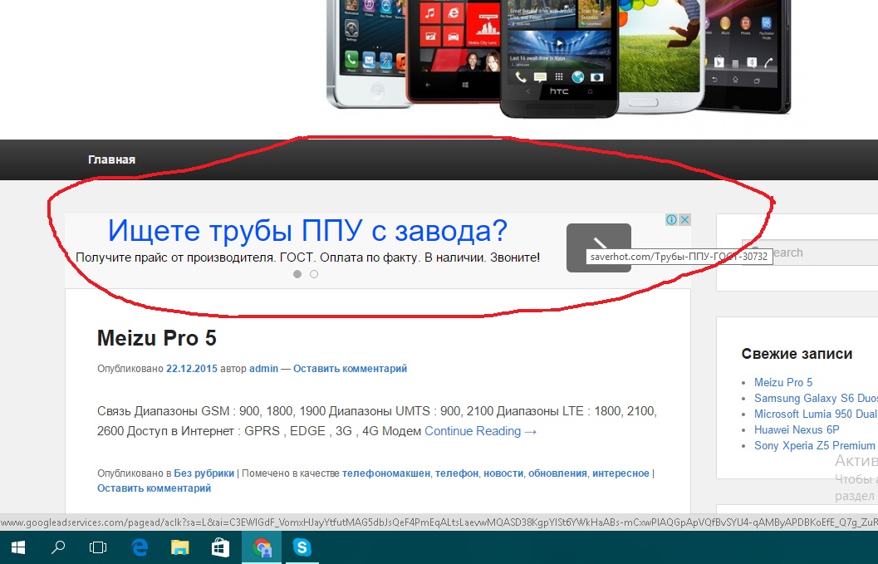Viewport: 878px width, 564px height.
Task: Open the admin author link
Action: tap(264, 369)
